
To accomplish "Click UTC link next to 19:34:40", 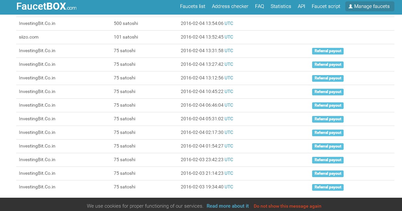I will pyautogui.click(x=229, y=187).
